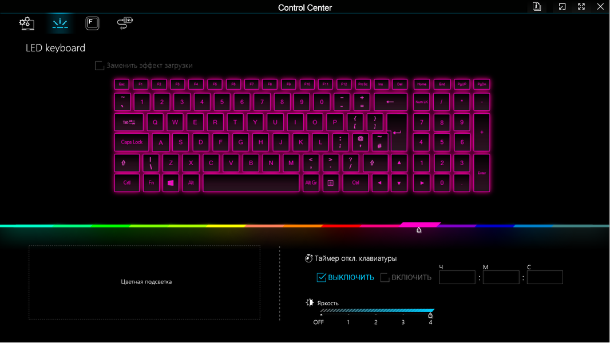
Task: Click the Цветная подсветка panel
Action: pos(144,282)
